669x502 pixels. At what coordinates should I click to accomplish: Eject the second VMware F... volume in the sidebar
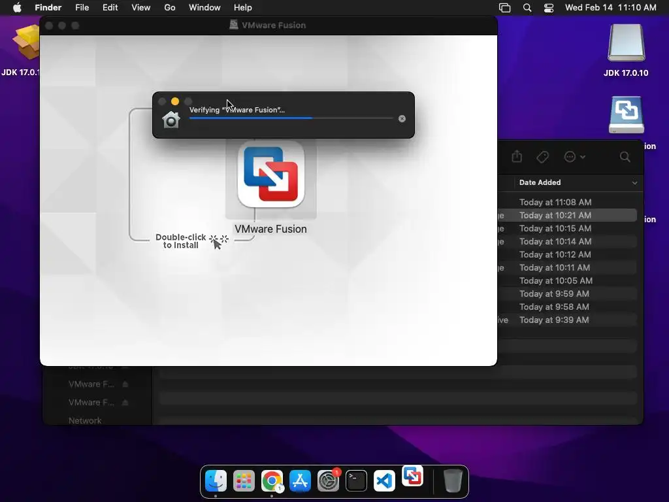point(125,403)
